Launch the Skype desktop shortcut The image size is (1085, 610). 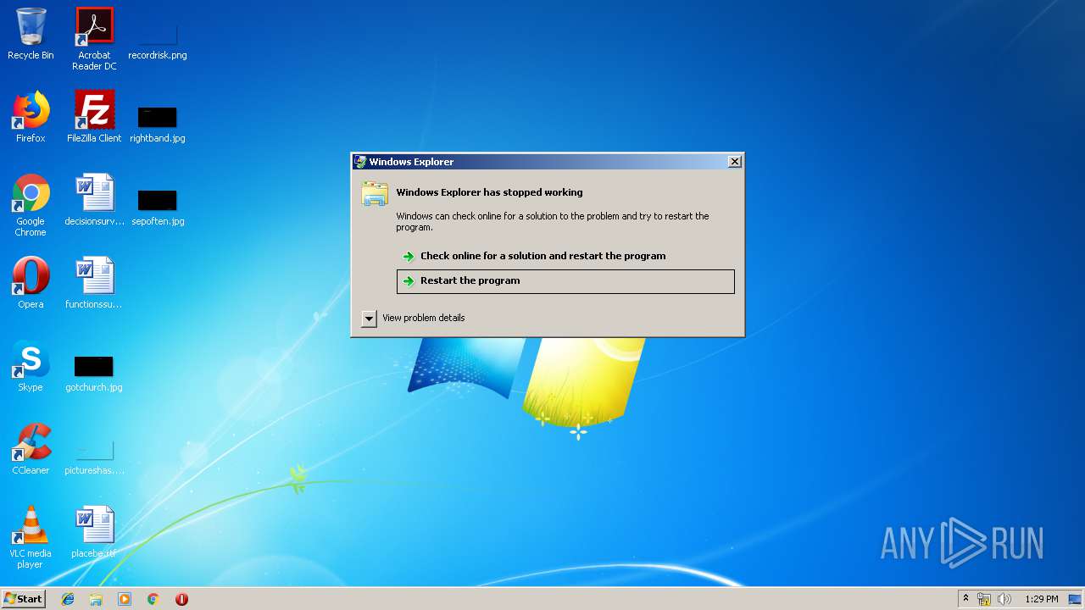tap(31, 366)
